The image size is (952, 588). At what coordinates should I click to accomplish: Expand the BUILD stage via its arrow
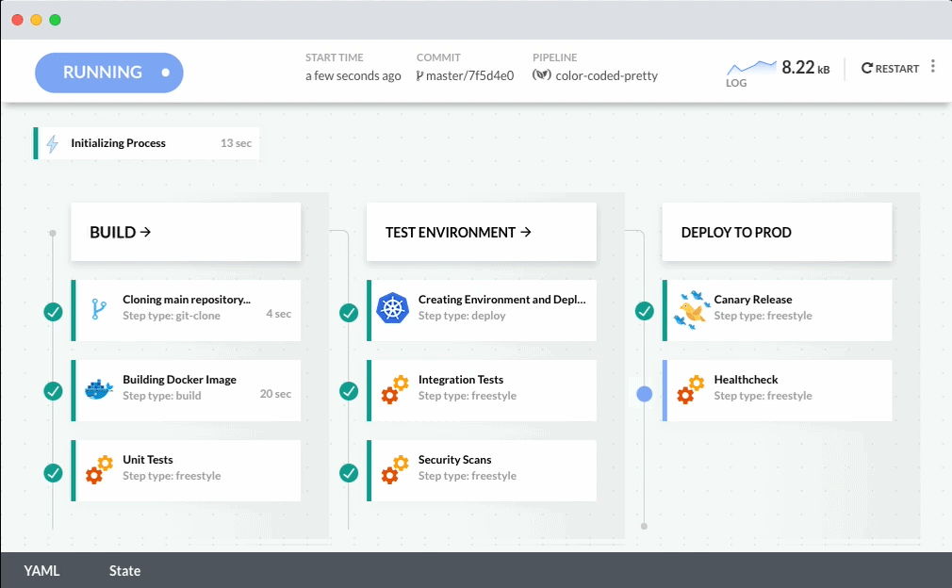pyautogui.click(x=143, y=231)
